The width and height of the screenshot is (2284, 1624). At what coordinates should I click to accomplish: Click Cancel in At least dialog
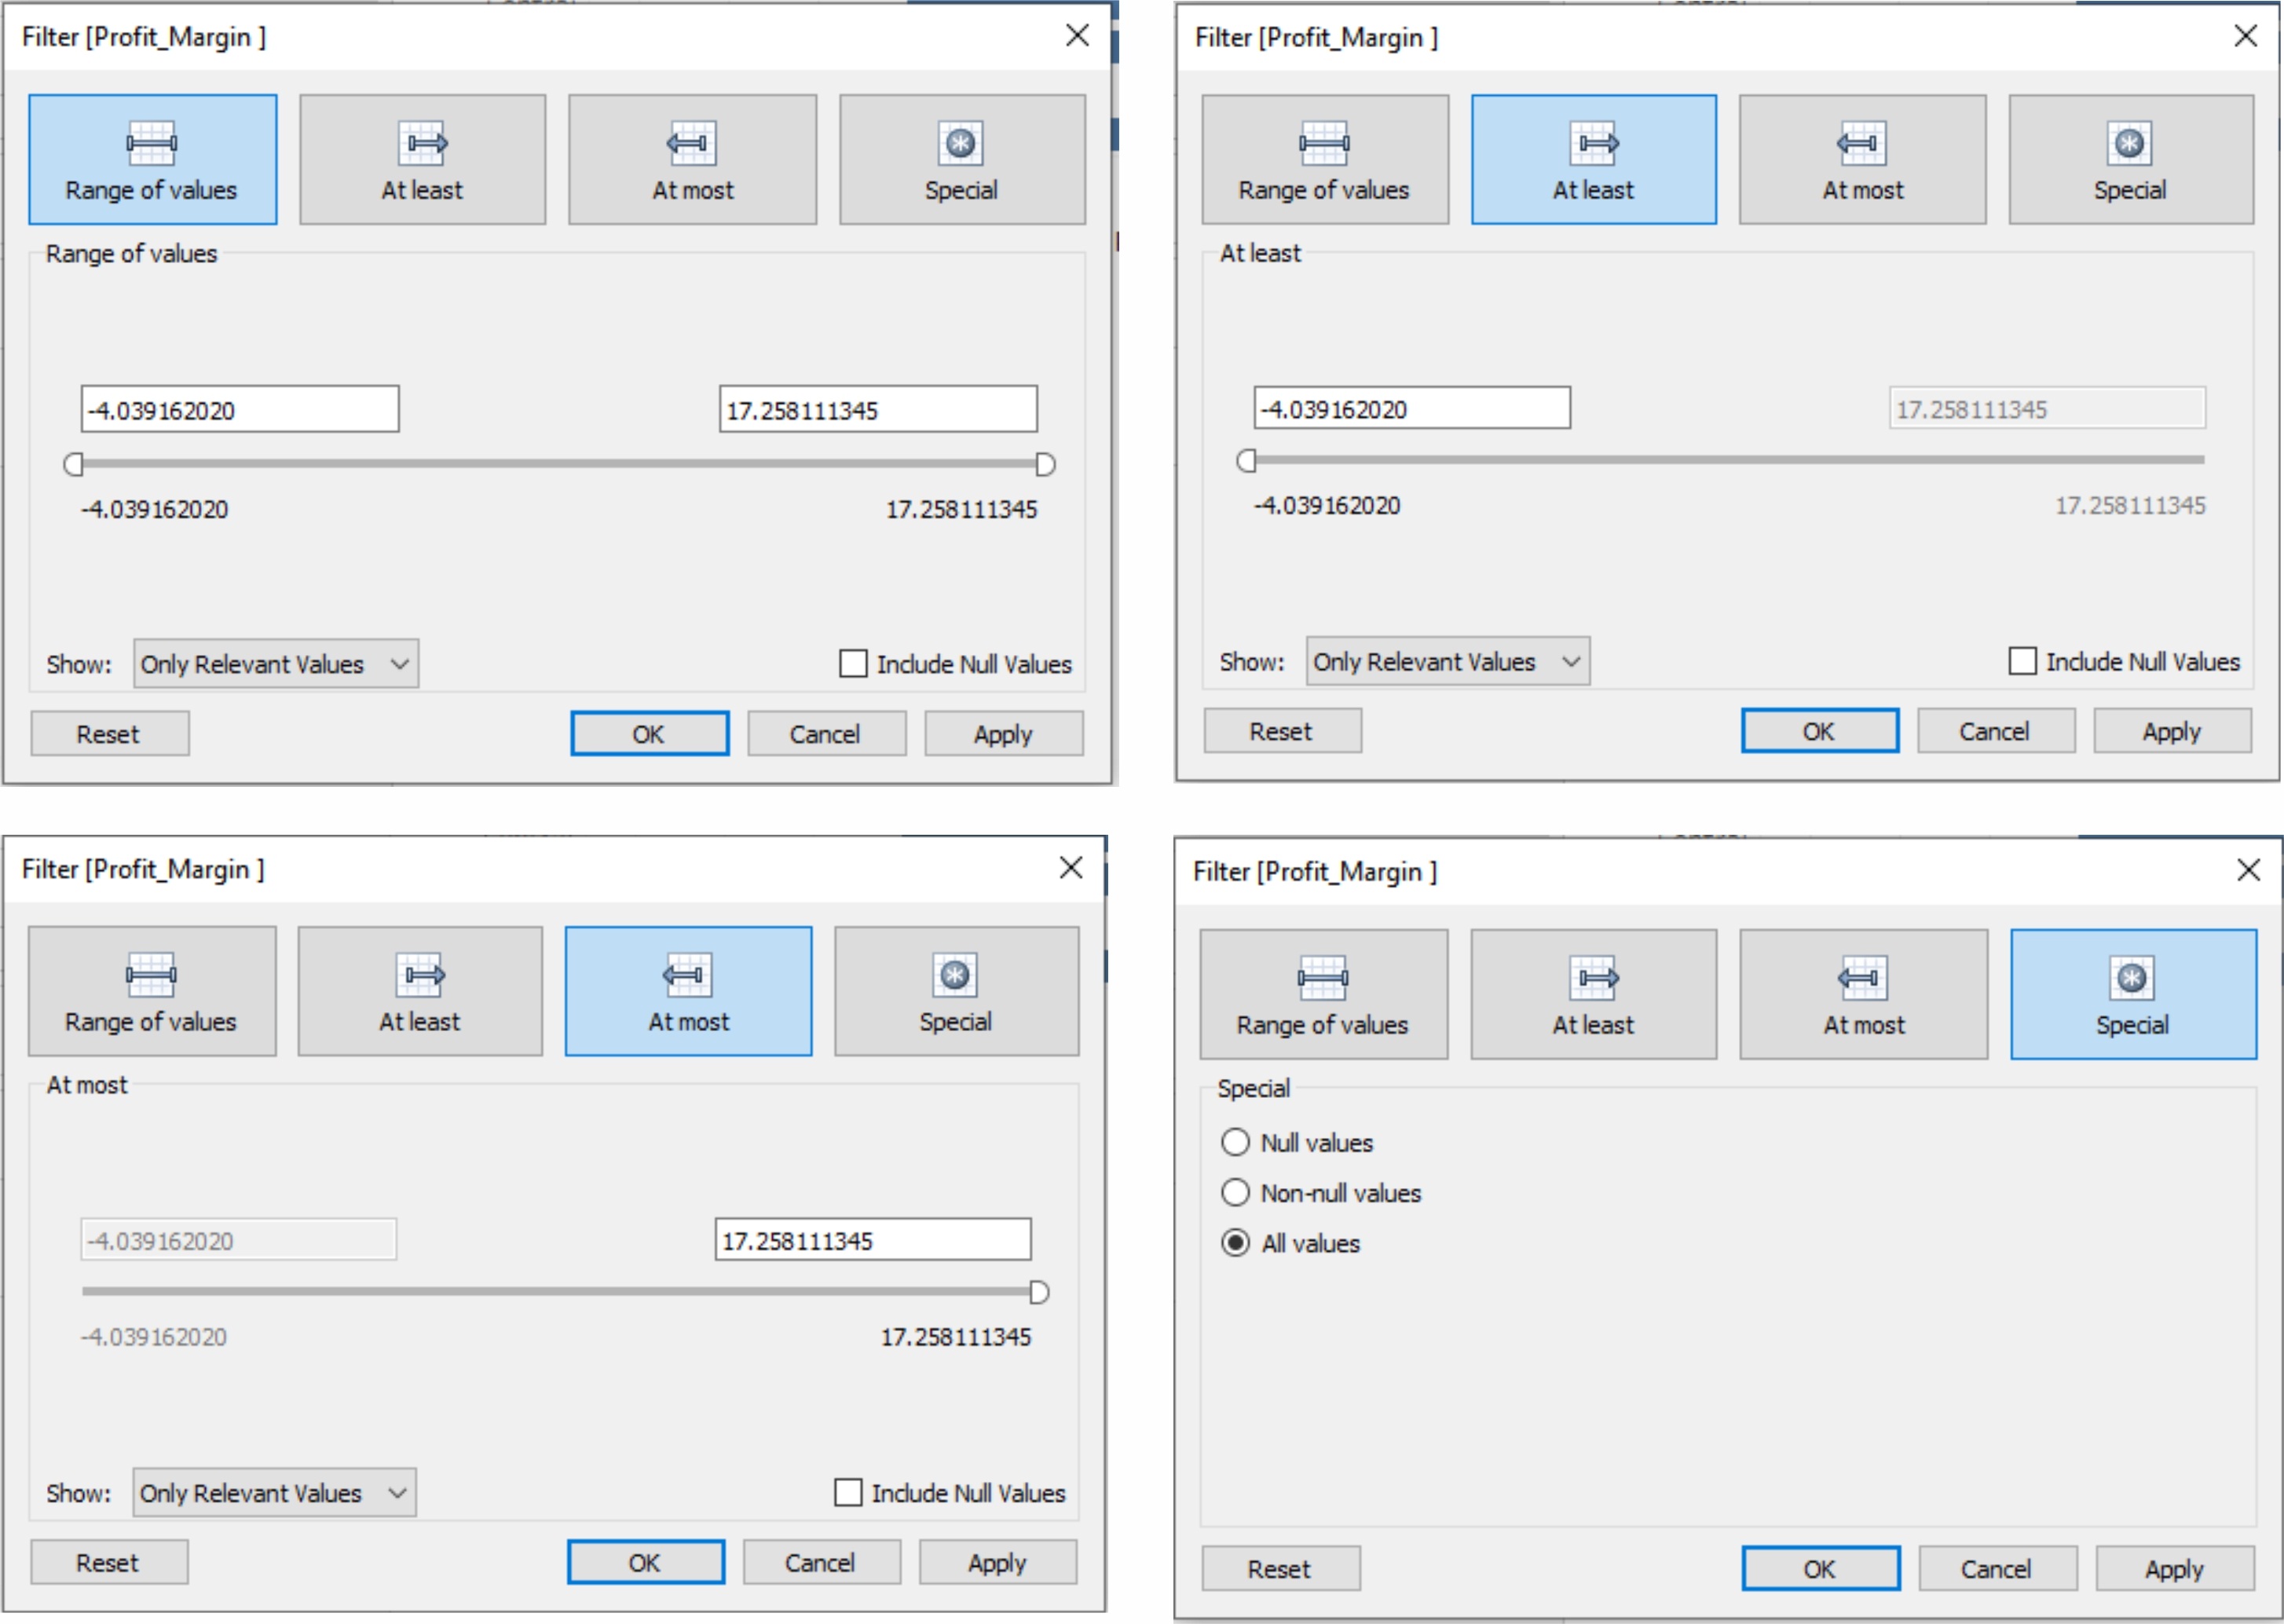coord(1996,731)
